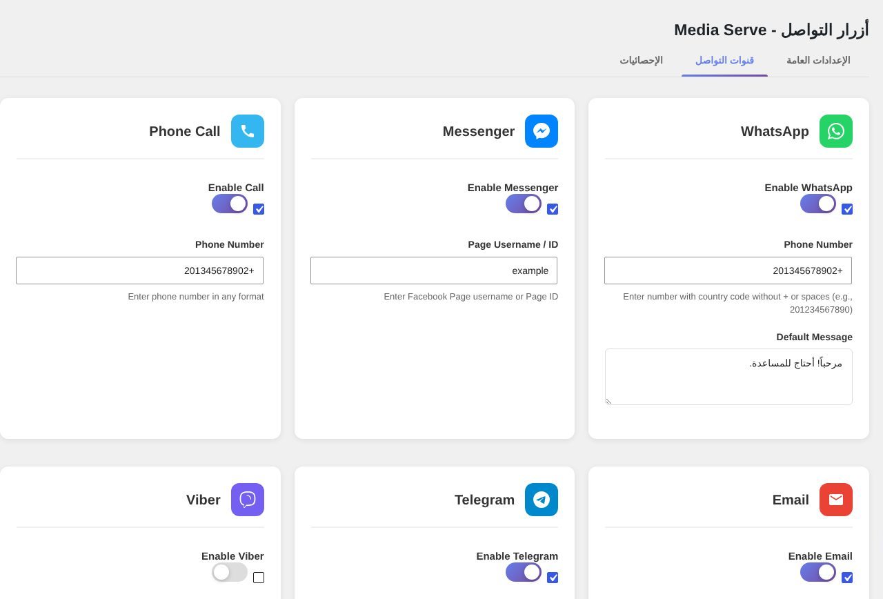Click the Messenger logo icon
Viewport: 883px width, 599px height.
(542, 131)
